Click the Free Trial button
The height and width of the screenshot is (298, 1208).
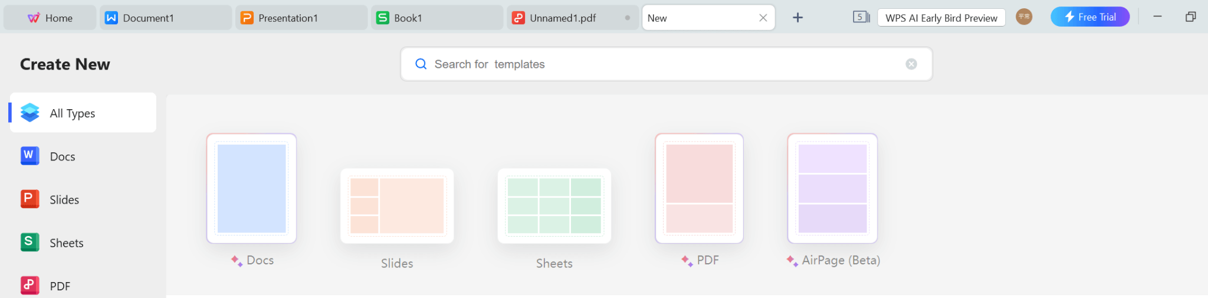tap(1090, 17)
